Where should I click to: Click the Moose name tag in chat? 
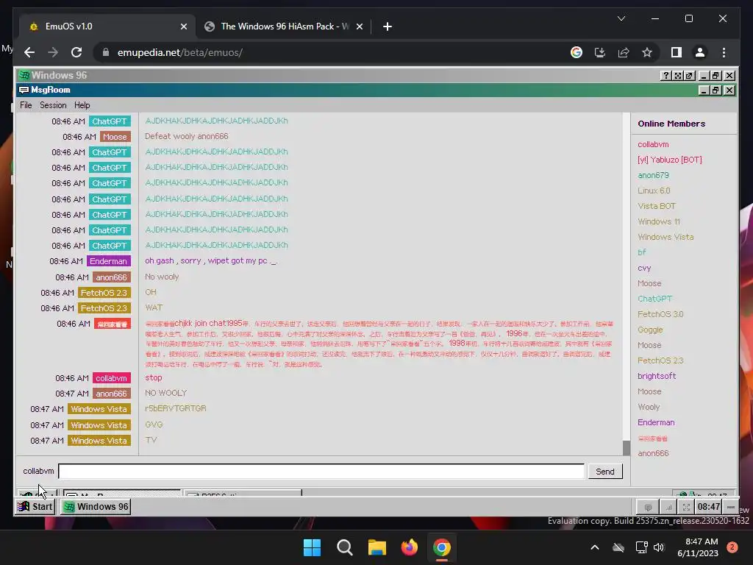pos(115,137)
